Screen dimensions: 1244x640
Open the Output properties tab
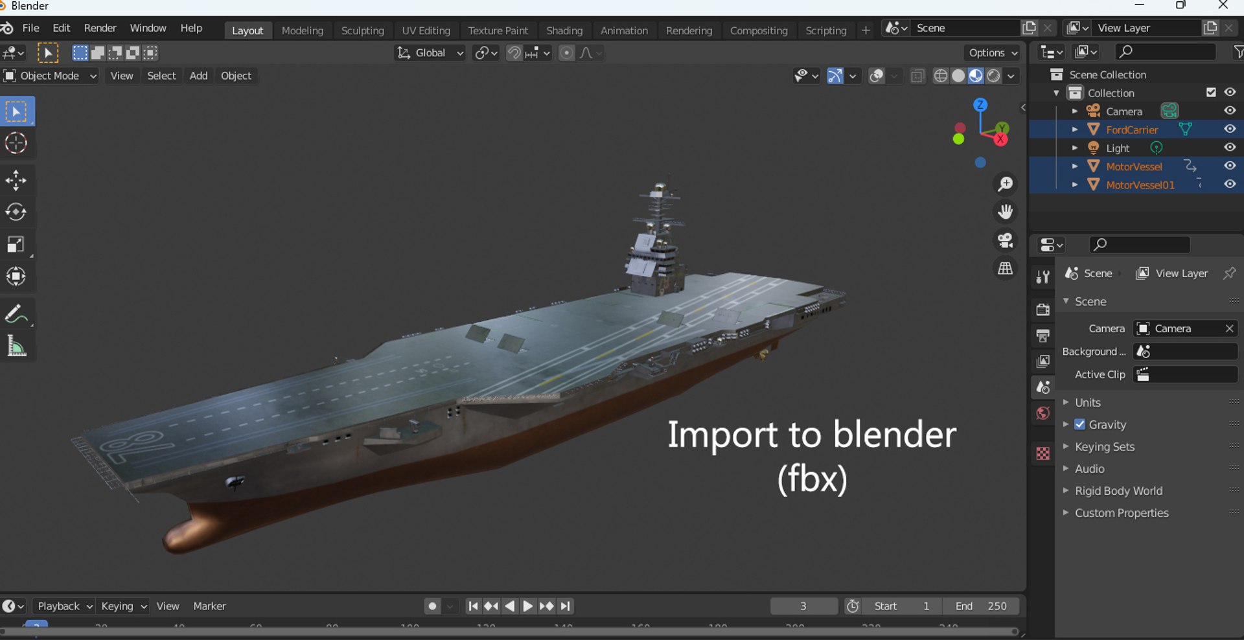pyautogui.click(x=1042, y=336)
